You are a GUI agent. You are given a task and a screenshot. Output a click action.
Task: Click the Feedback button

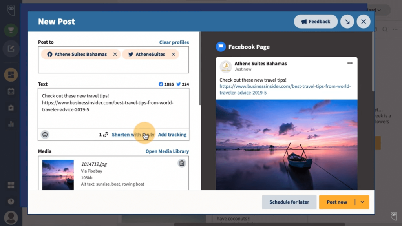316,22
